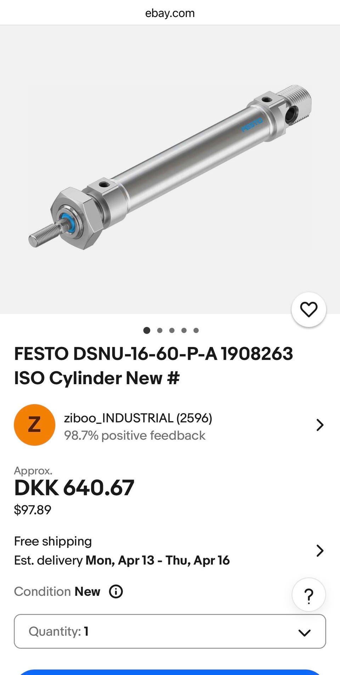This screenshot has width=340, height=675.
Task: Tap the heart watchlist icon
Action: [308, 309]
